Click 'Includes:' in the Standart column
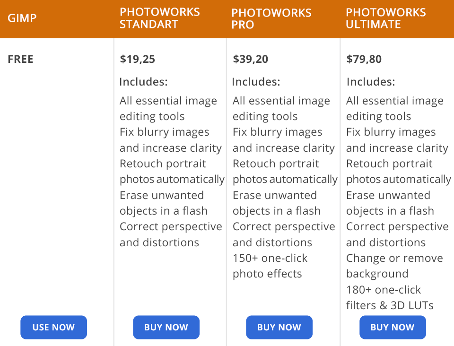The width and height of the screenshot is (454, 346). [143, 82]
